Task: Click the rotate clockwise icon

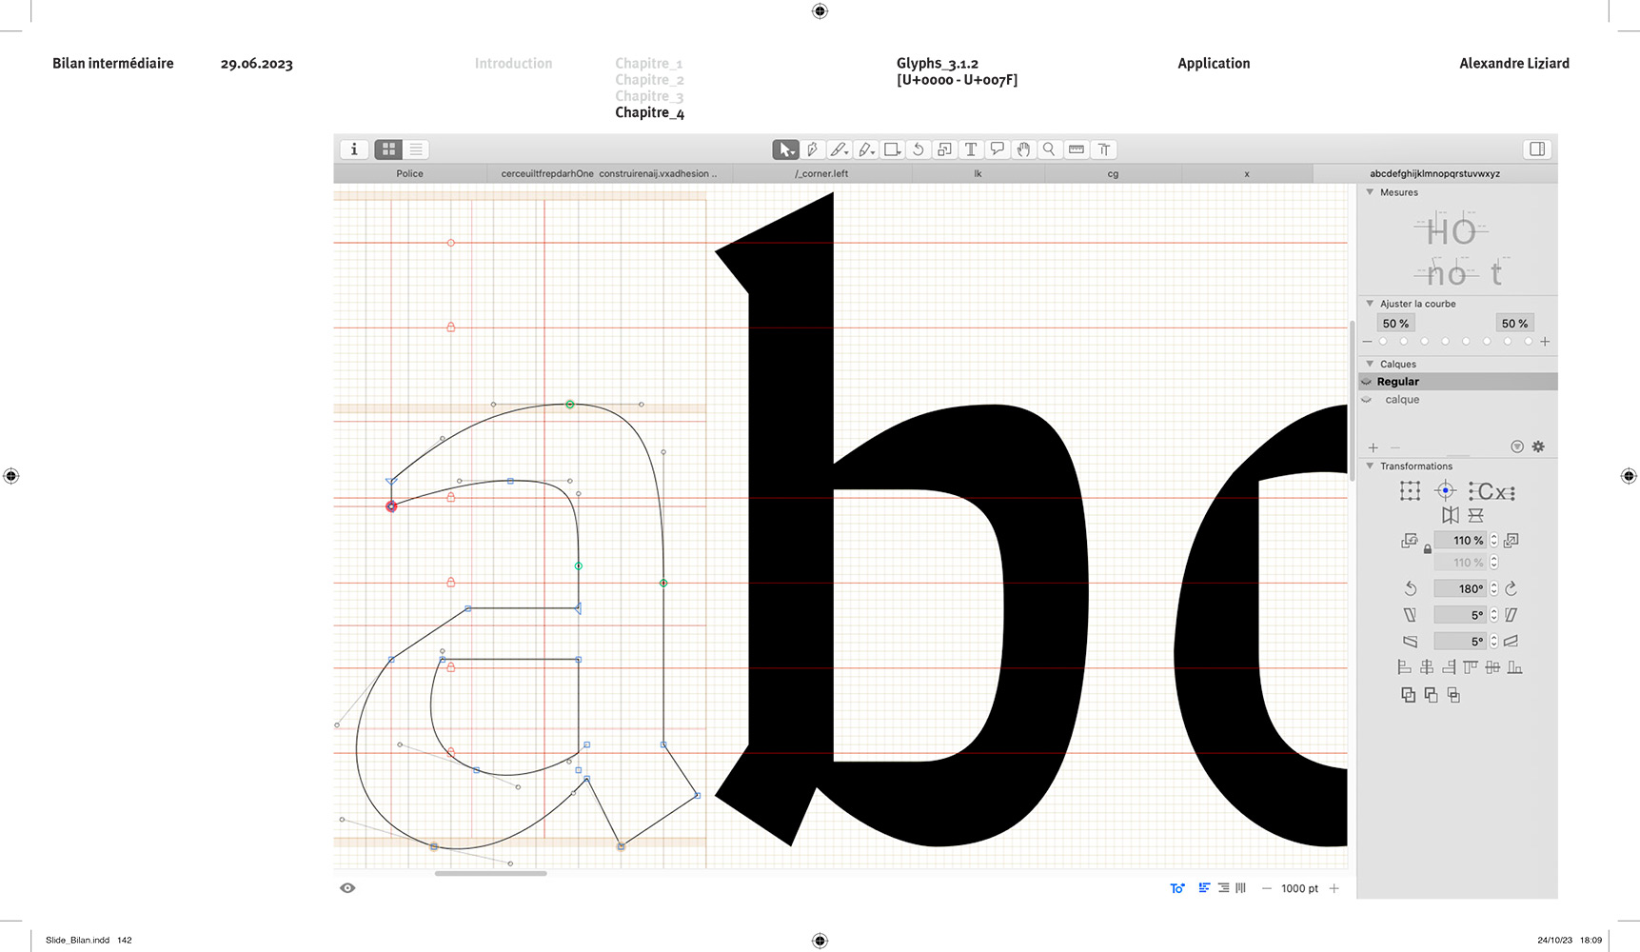Action: tap(1511, 588)
